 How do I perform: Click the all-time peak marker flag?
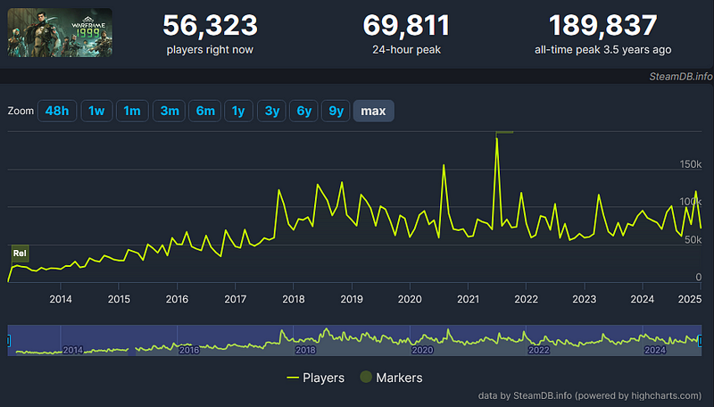pyautogui.click(x=504, y=132)
